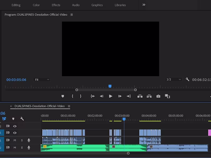Viewport: 211px width, 158px height.
Task: Click the Lift icon below the program monitor
Action: (140, 96)
